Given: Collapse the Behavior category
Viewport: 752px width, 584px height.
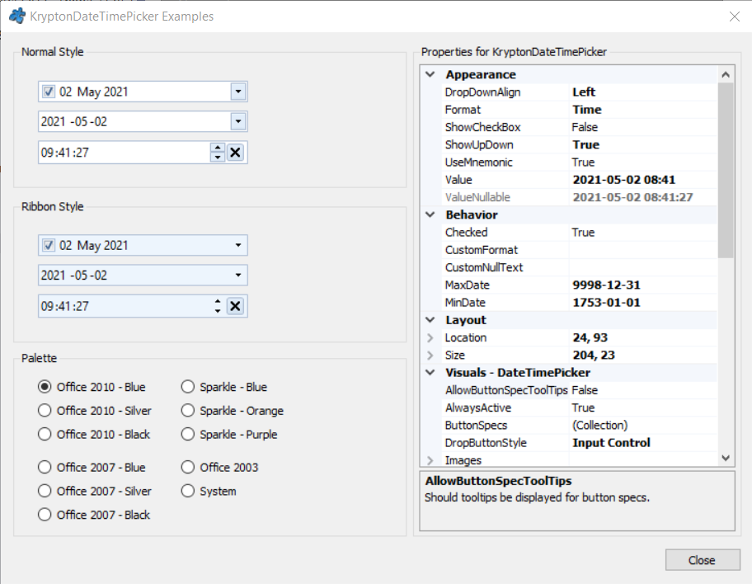Looking at the screenshot, I should [430, 214].
